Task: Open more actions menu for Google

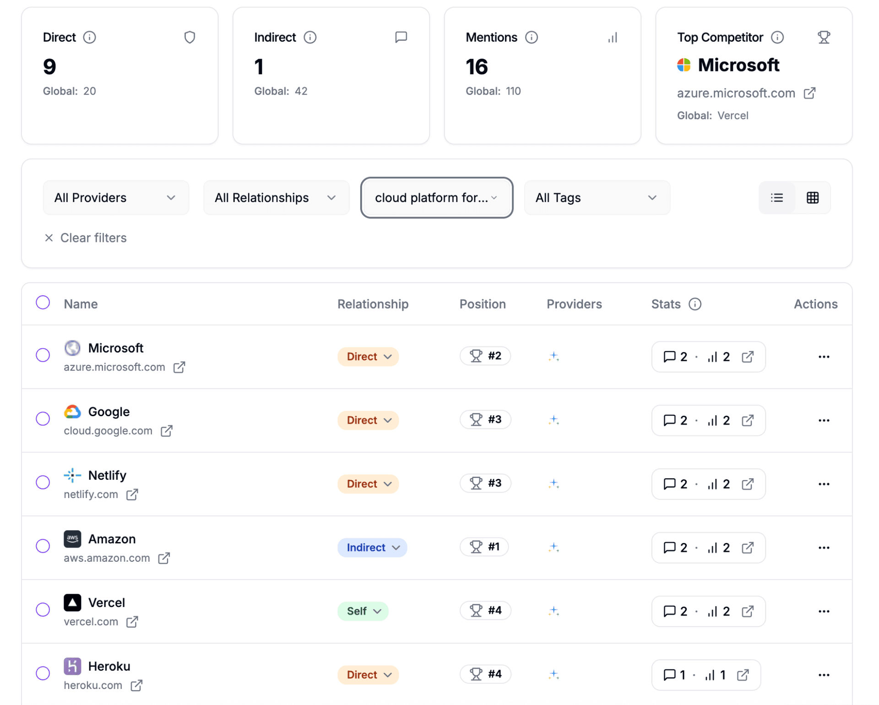Action: tap(824, 420)
